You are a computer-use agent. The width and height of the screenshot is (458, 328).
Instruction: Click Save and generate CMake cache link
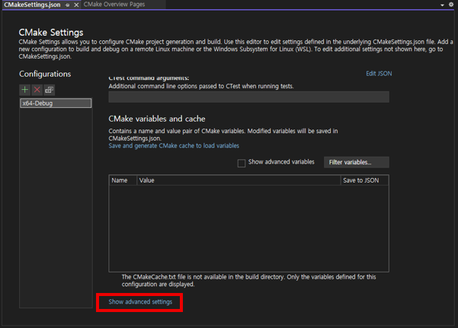click(x=174, y=145)
